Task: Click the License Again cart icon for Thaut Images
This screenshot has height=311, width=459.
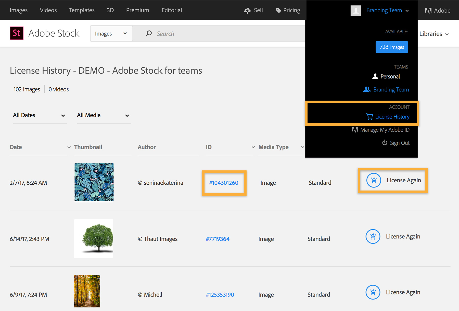Action: [373, 237]
